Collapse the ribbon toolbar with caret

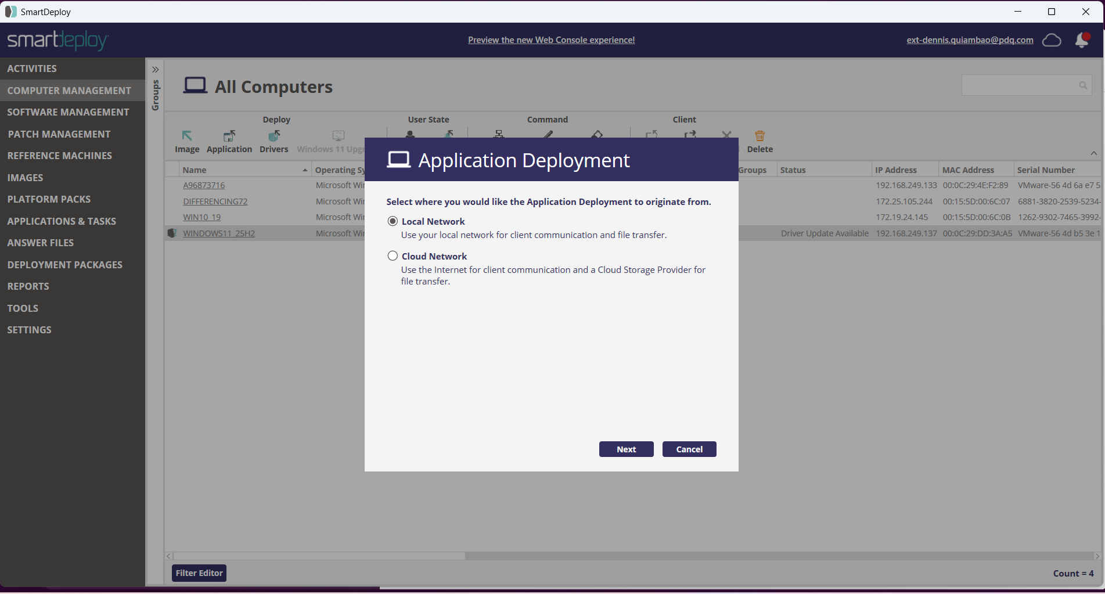(x=1093, y=153)
